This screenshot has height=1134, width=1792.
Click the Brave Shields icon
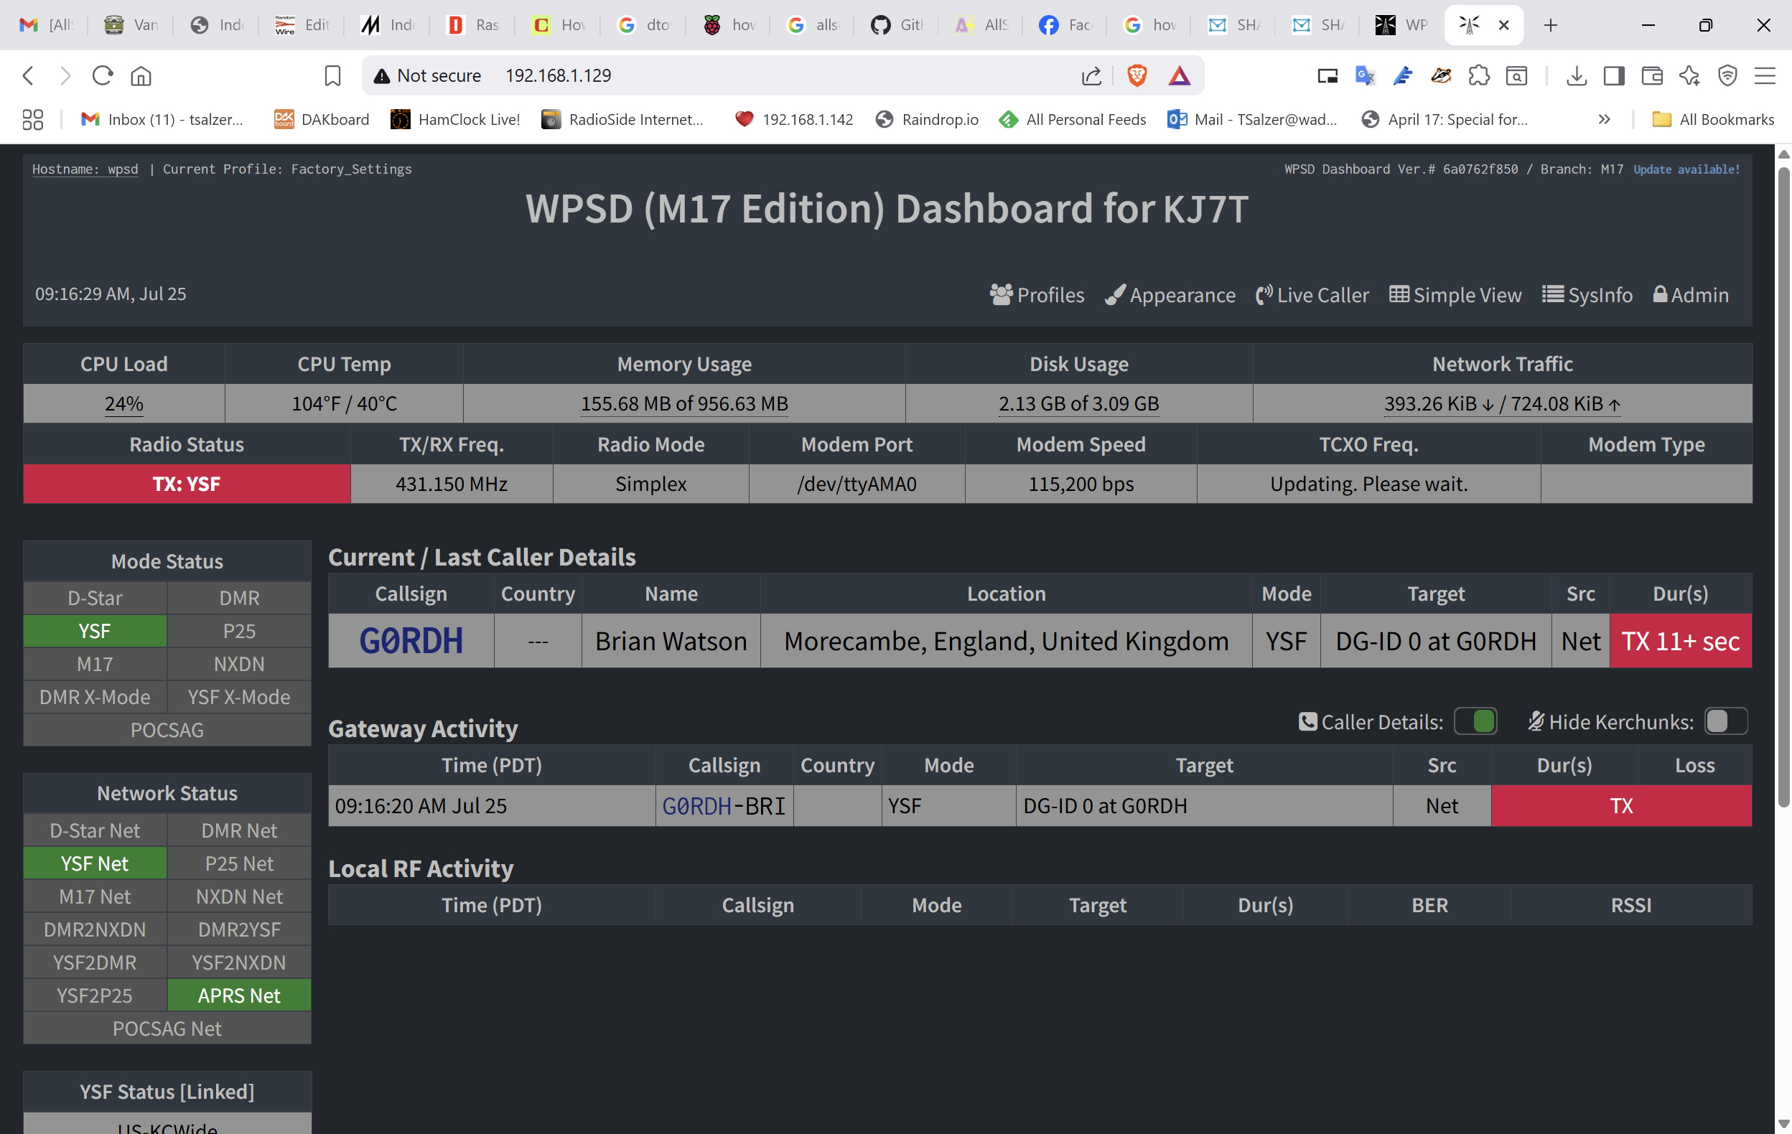coord(1139,75)
